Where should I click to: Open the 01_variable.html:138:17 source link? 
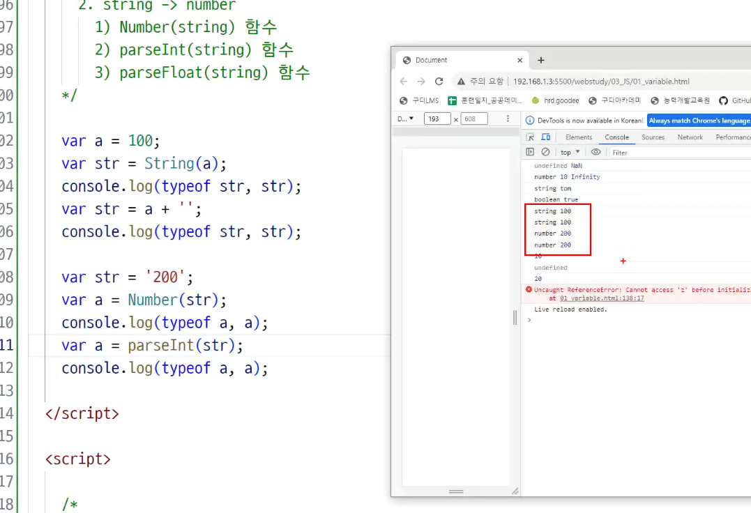pos(602,298)
